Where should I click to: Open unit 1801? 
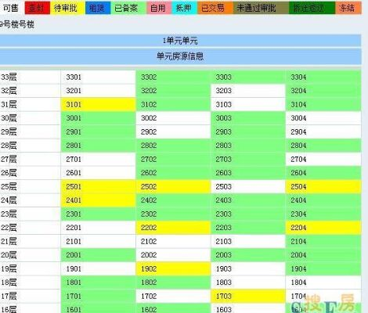(98, 282)
